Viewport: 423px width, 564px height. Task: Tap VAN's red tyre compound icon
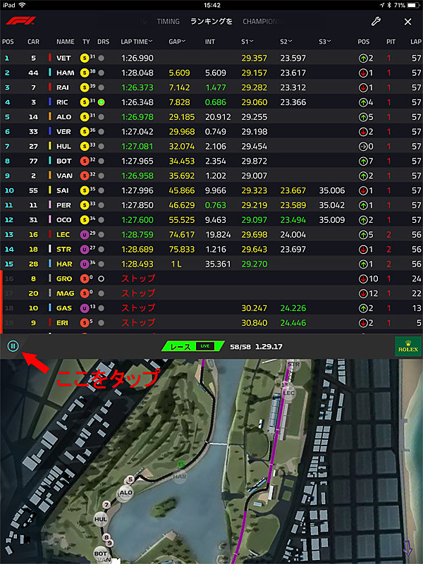[85, 176]
